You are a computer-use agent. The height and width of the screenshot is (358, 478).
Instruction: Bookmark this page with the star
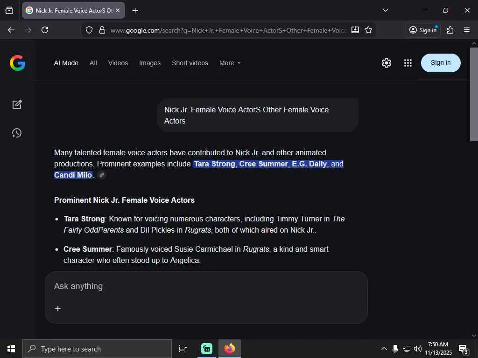[368, 30]
